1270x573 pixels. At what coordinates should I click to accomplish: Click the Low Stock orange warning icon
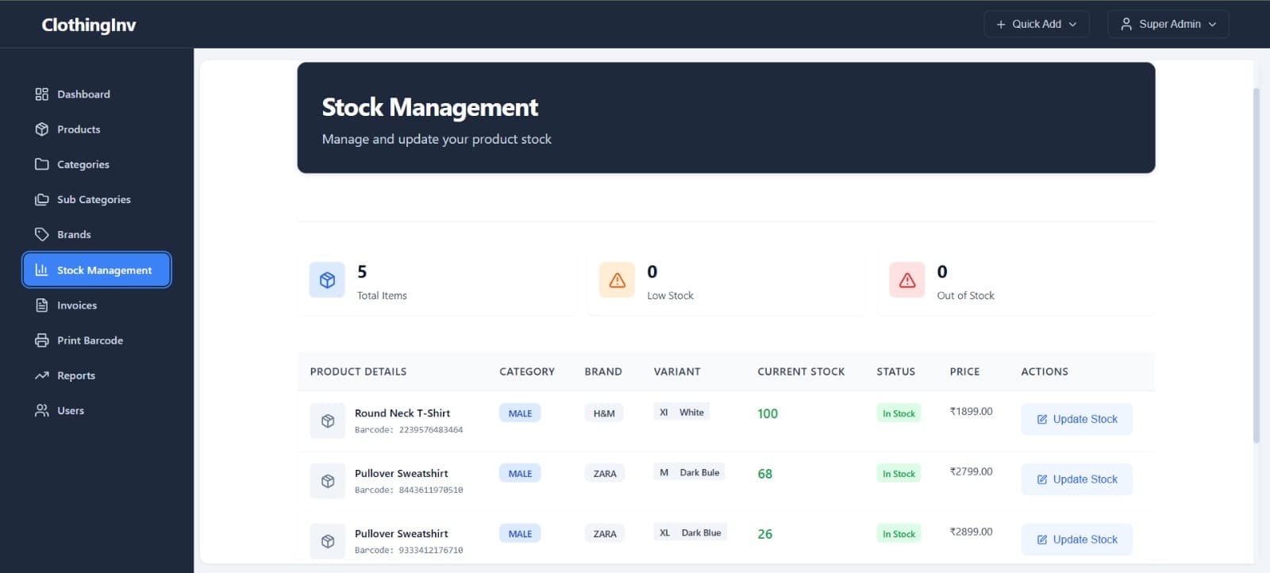click(x=617, y=280)
